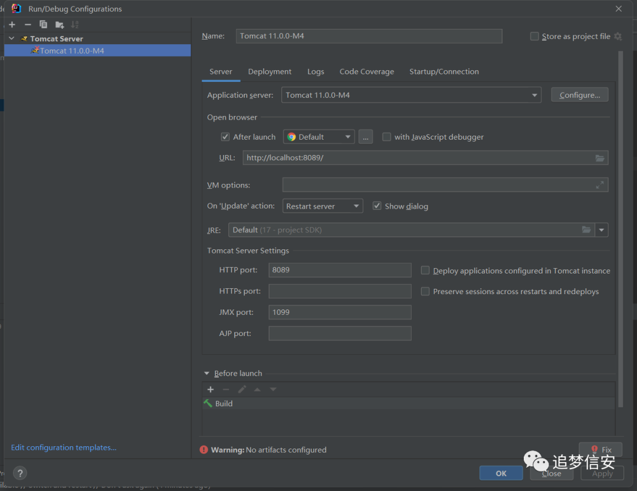The width and height of the screenshot is (637, 491).
Task: Open help with question mark icon
Action: pyautogui.click(x=20, y=473)
